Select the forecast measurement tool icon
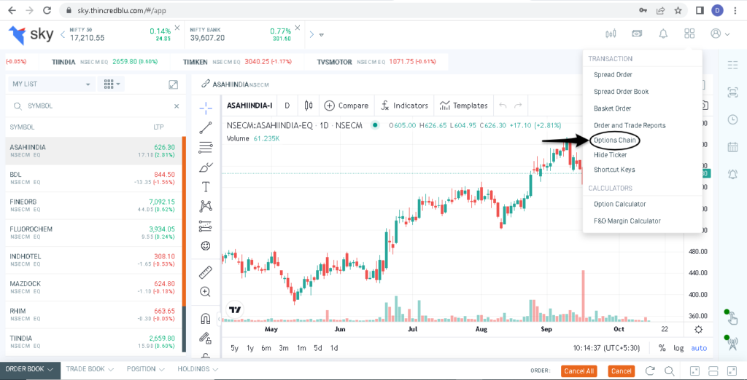 click(206, 226)
